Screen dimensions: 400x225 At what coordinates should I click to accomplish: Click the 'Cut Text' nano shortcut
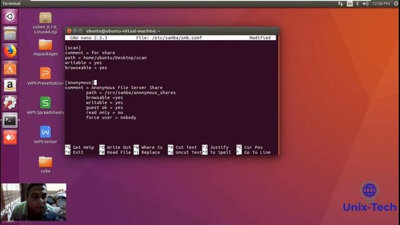point(182,147)
